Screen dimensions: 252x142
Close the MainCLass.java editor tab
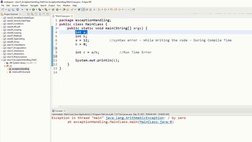[72, 16]
